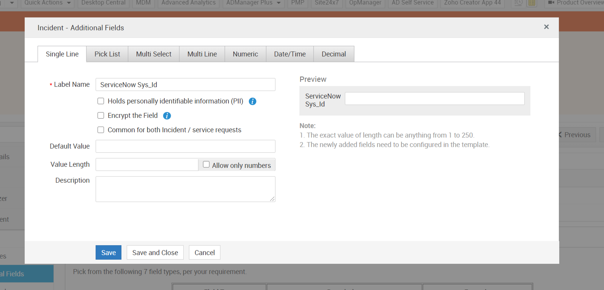Click the Label Name input field
The image size is (604, 290).
point(186,85)
